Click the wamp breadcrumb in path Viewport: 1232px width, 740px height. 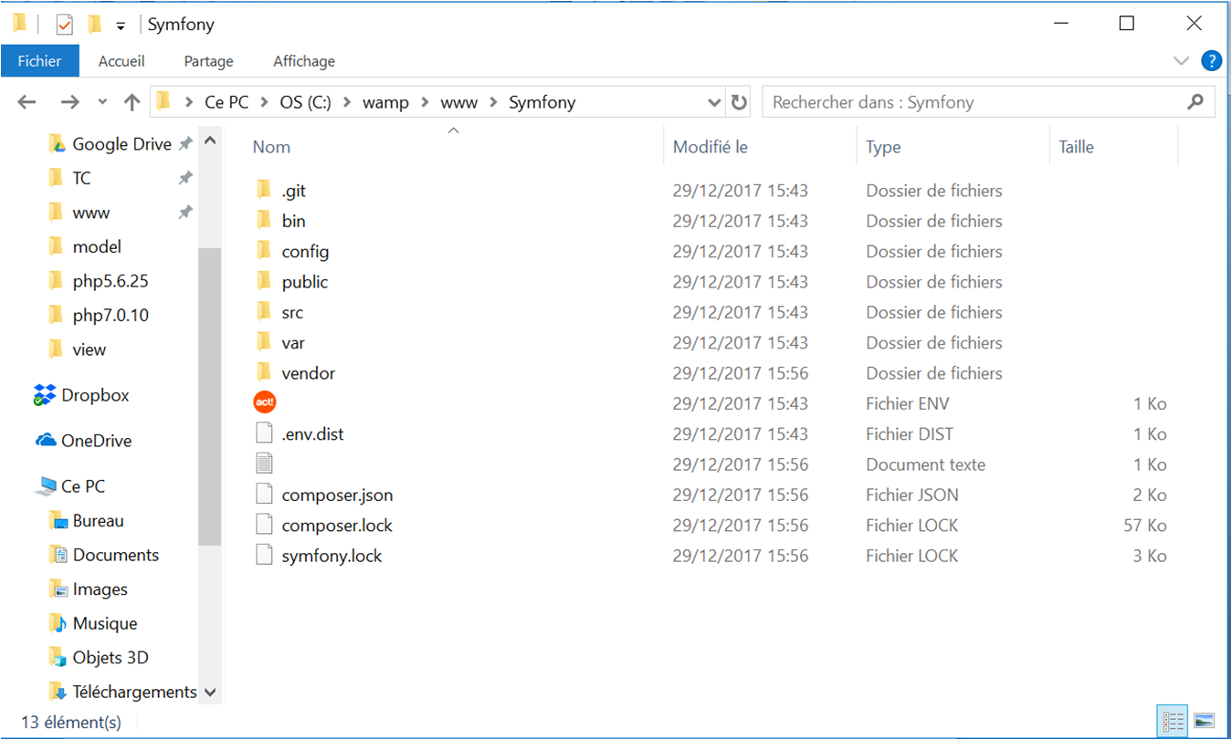385,102
